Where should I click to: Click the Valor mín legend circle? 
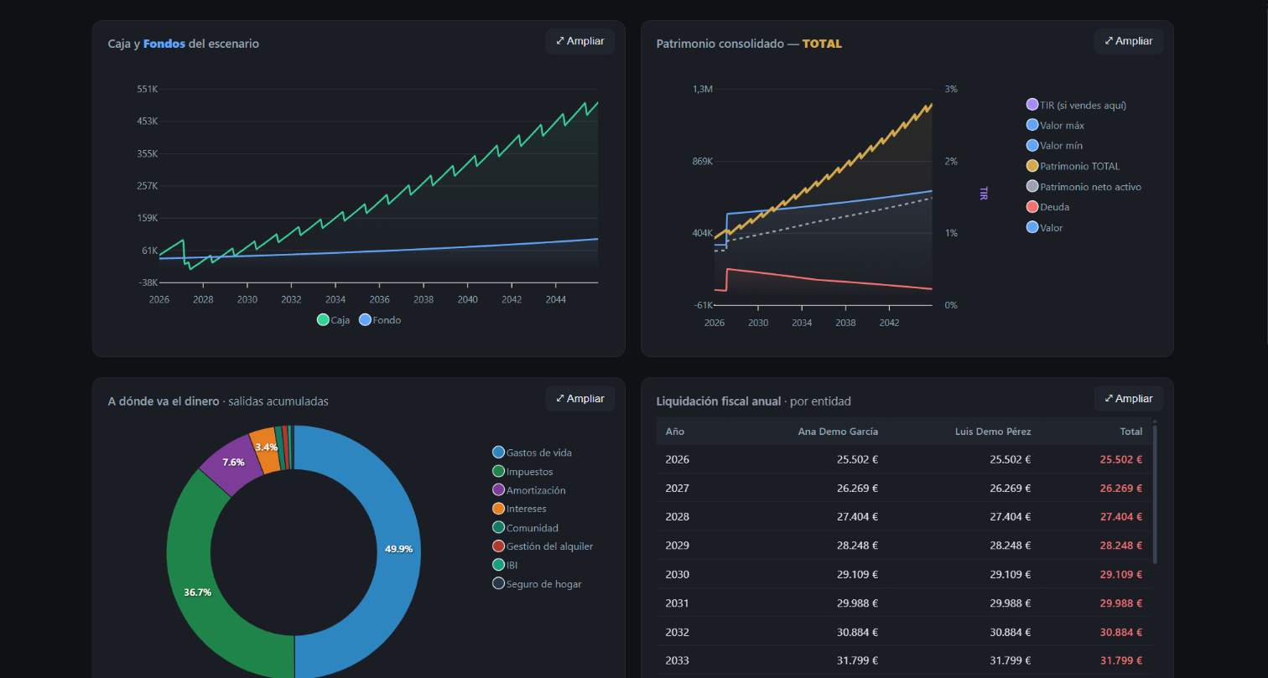pyautogui.click(x=1032, y=146)
